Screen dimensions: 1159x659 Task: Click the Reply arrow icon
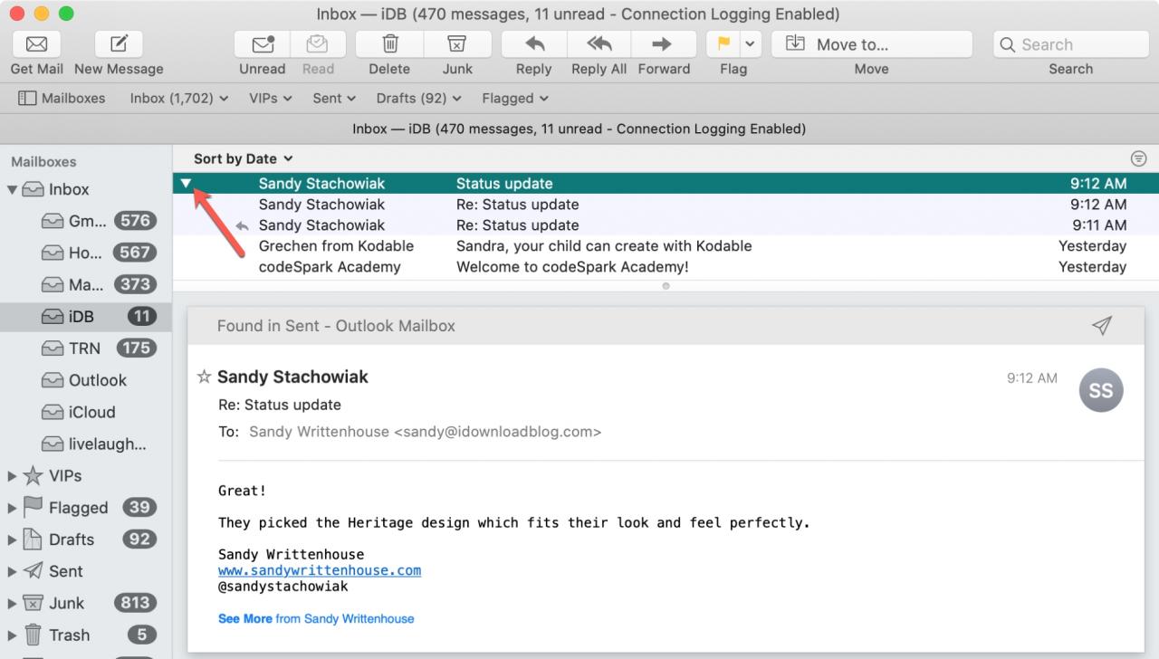coord(534,44)
